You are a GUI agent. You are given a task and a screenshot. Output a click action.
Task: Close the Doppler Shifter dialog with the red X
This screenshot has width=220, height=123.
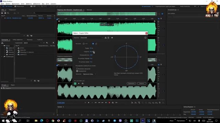[146, 33]
